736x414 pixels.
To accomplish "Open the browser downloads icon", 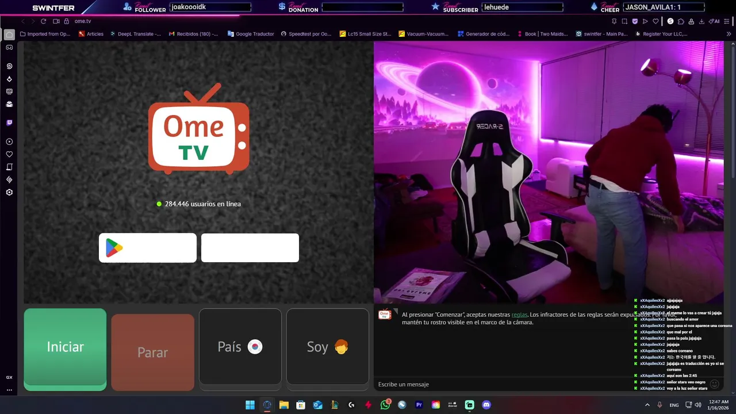I will [701, 21].
